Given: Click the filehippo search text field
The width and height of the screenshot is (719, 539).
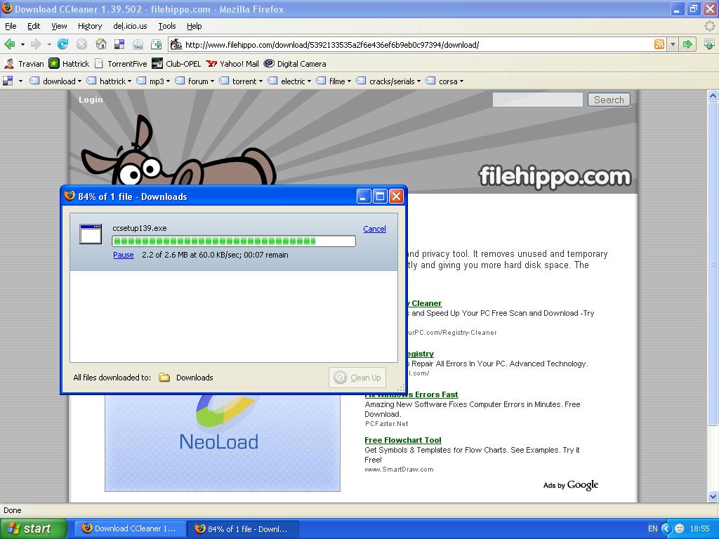Looking at the screenshot, I should [x=537, y=100].
